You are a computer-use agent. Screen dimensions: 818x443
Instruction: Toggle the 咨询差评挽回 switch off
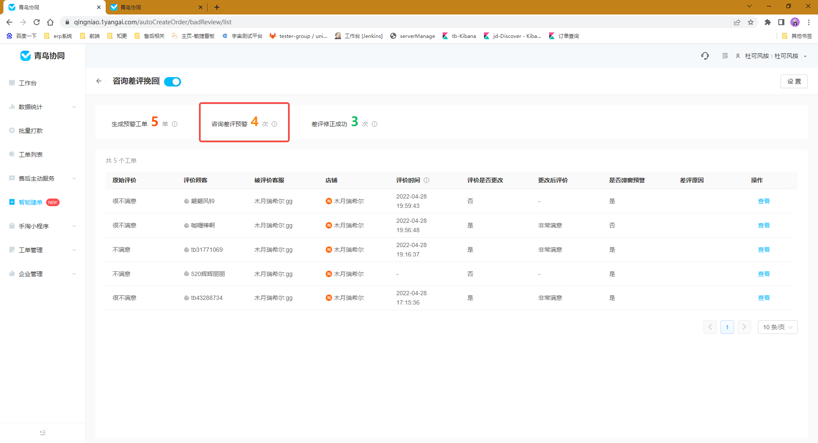pos(173,82)
